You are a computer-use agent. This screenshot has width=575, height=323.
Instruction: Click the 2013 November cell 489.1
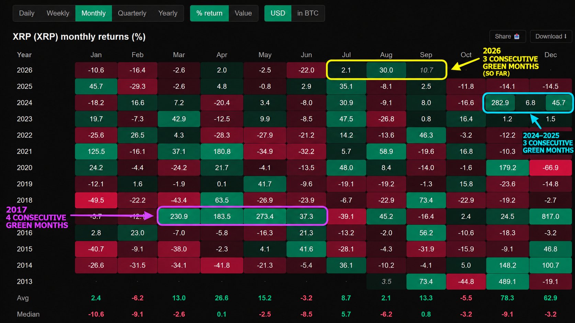[x=507, y=282]
